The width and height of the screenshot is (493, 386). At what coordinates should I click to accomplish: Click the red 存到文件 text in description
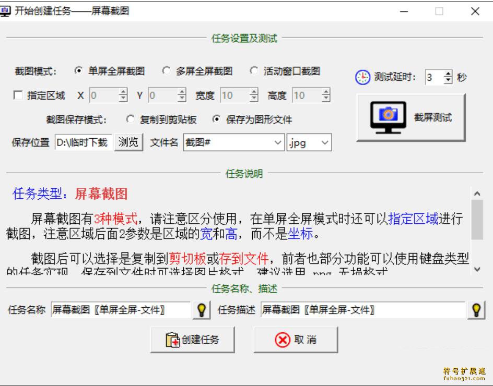click(x=244, y=259)
